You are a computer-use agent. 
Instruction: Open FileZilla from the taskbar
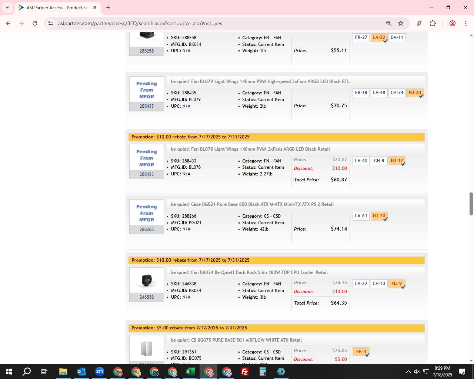click(244, 372)
